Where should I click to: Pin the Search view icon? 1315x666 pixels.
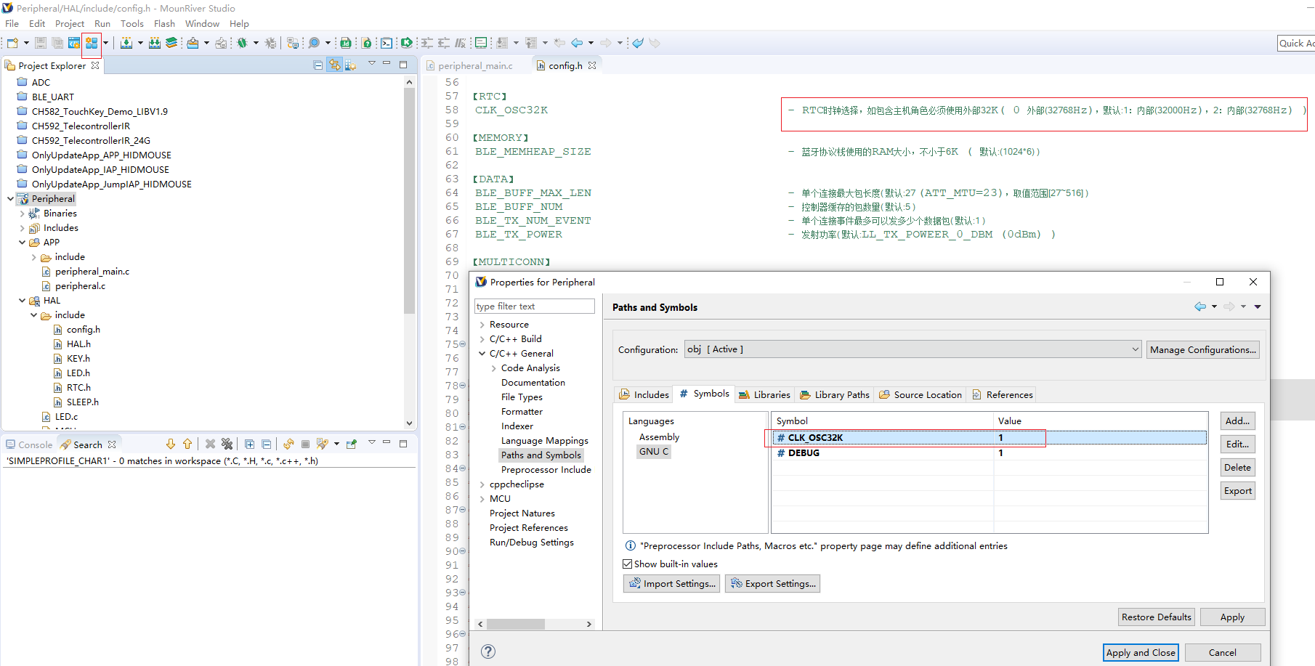pos(352,444)
